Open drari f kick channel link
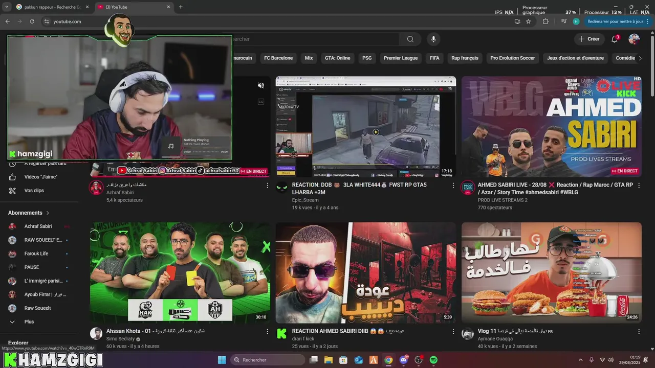Viewport: 655px width, 368px height. [x=303, y=339]
